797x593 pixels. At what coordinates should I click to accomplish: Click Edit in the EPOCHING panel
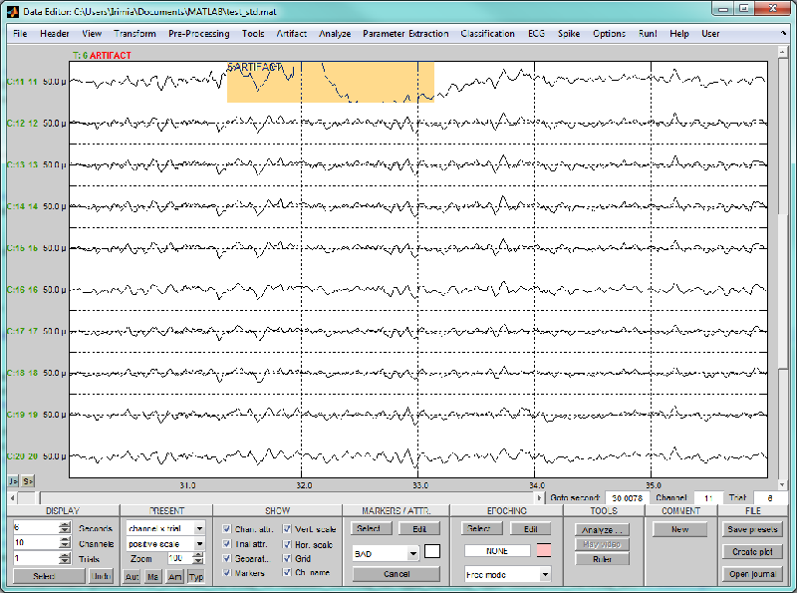point(530,529)
